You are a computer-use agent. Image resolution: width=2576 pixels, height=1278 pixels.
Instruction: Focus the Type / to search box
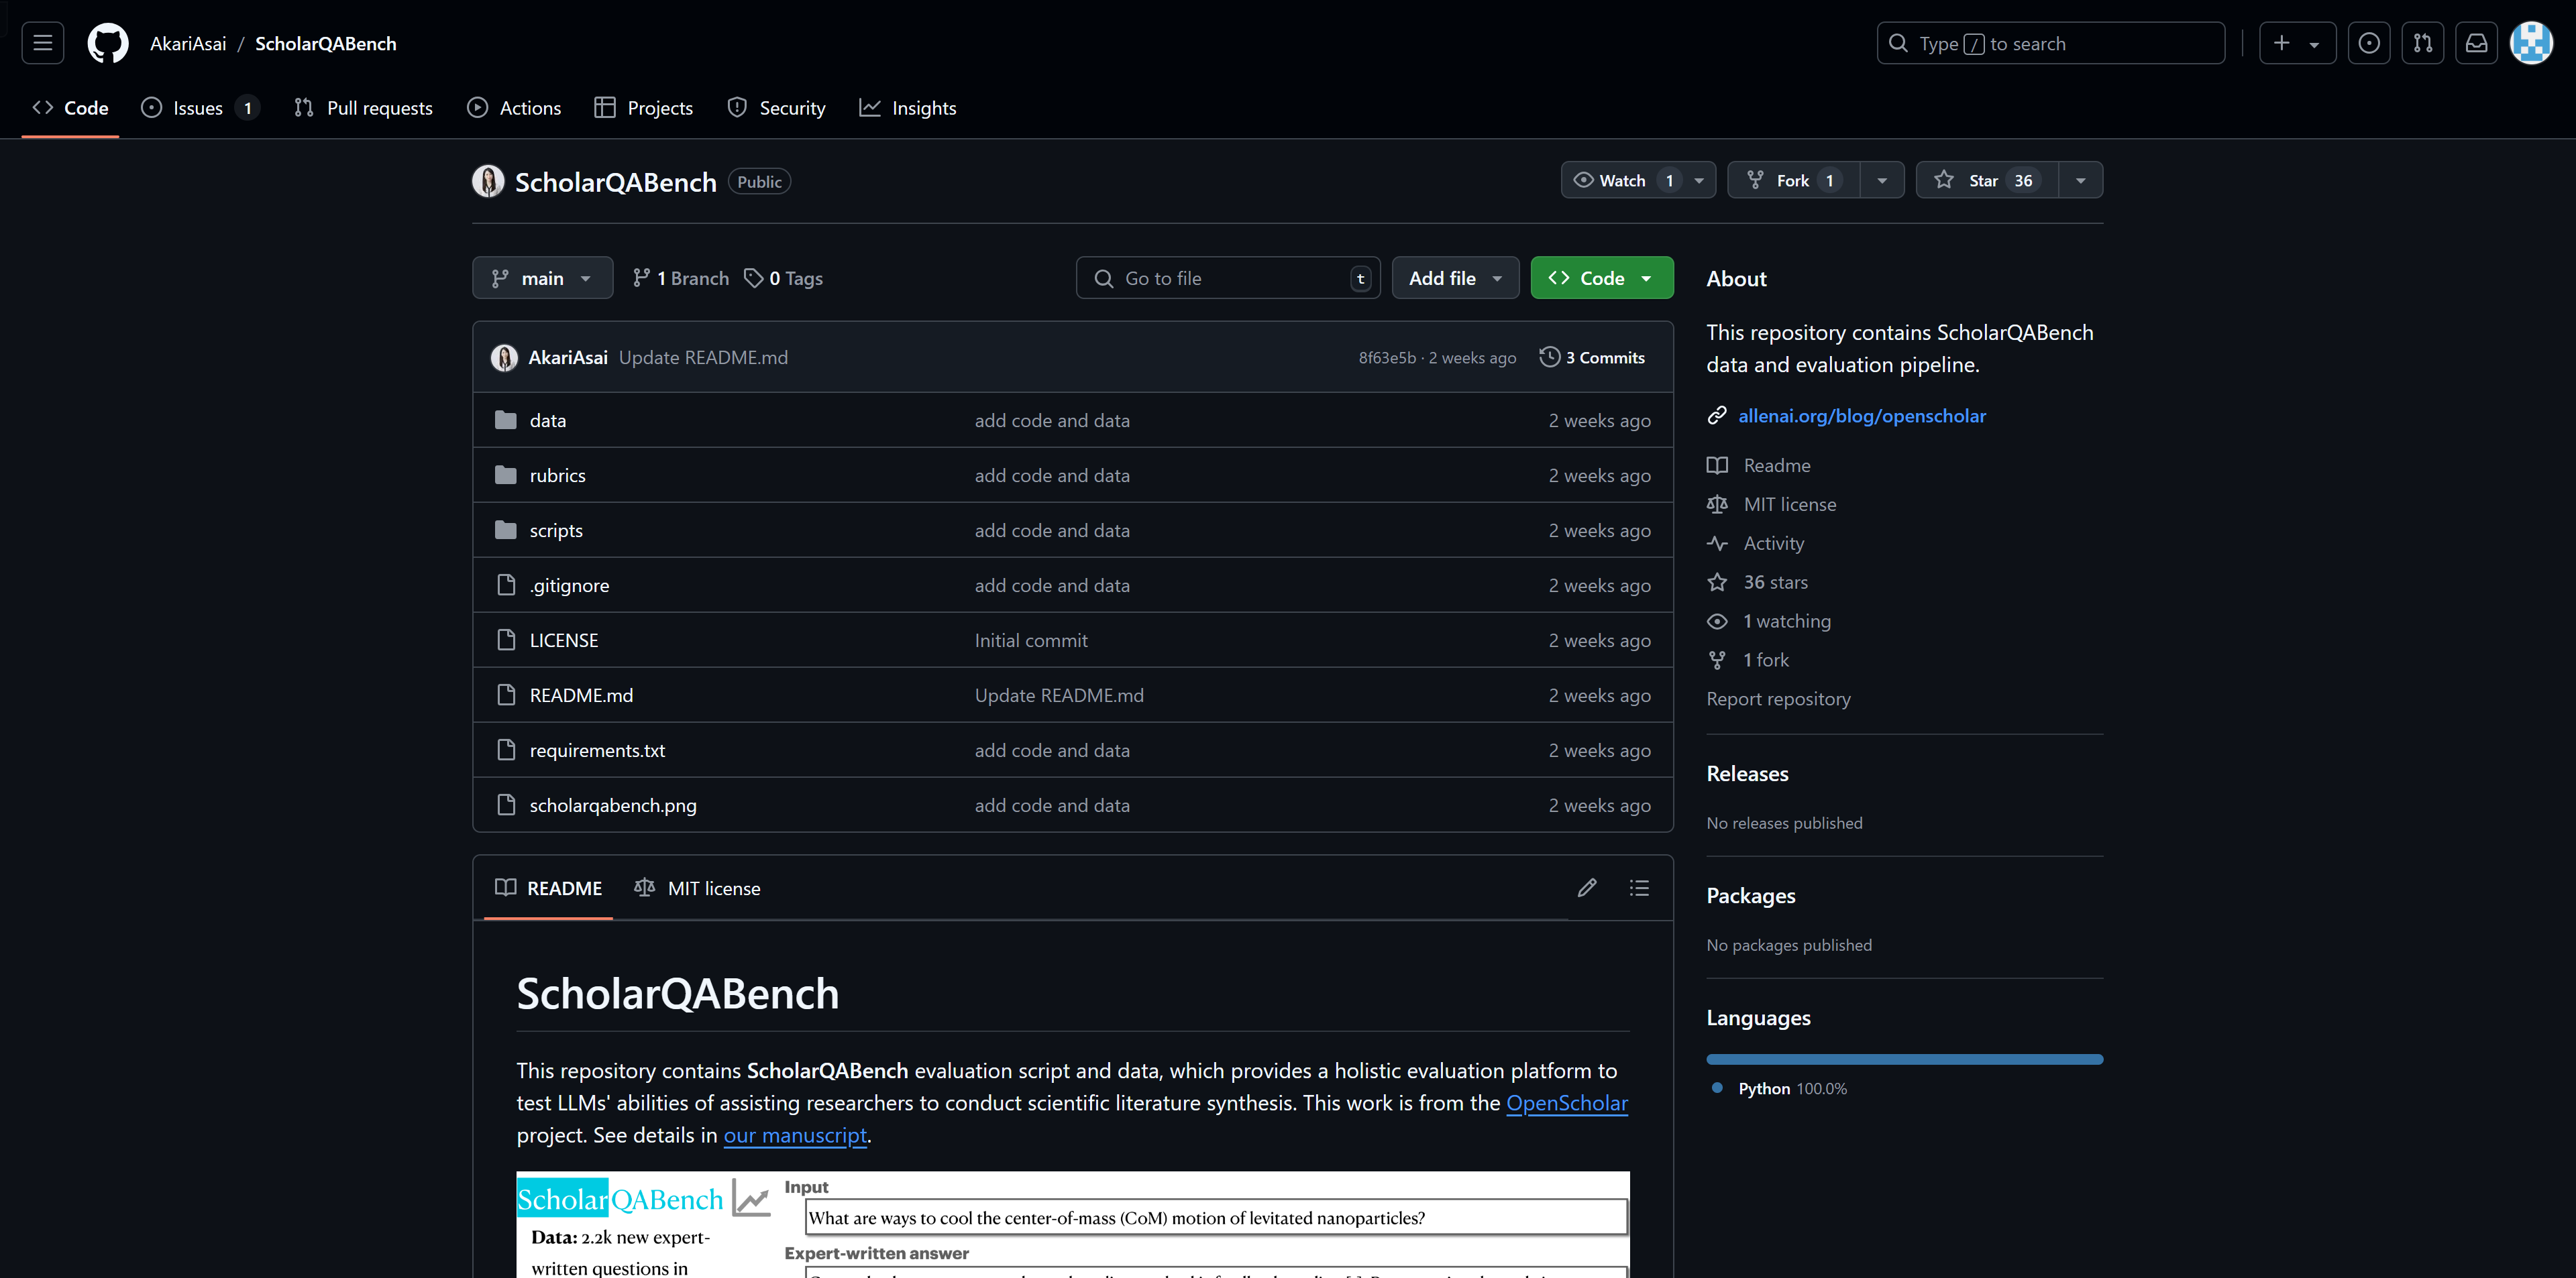click(2051, 43)
